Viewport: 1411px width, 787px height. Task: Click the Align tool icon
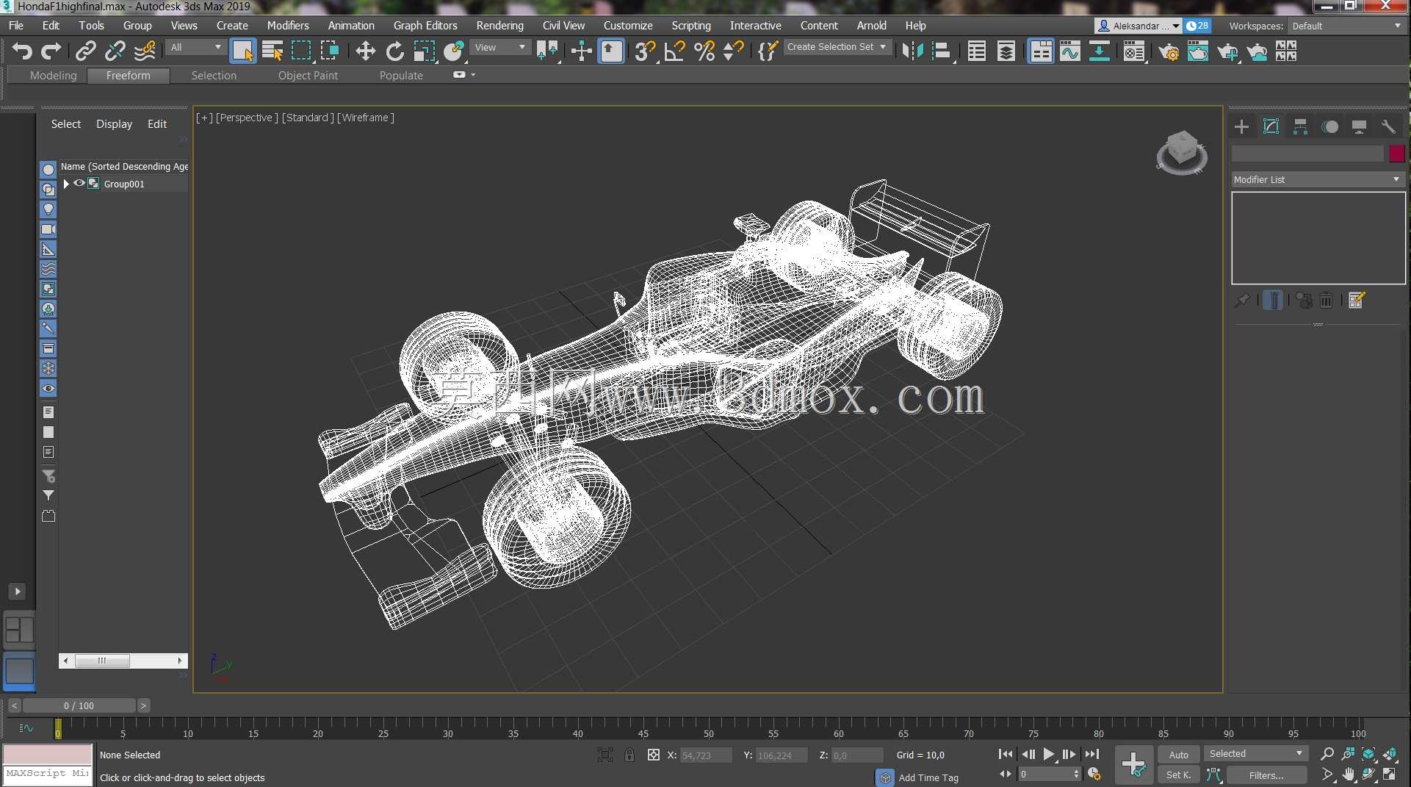[x=942, y=51]
